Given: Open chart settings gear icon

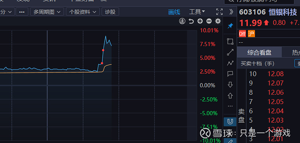Looking at the screenshot, I should (x=218, y=21).
